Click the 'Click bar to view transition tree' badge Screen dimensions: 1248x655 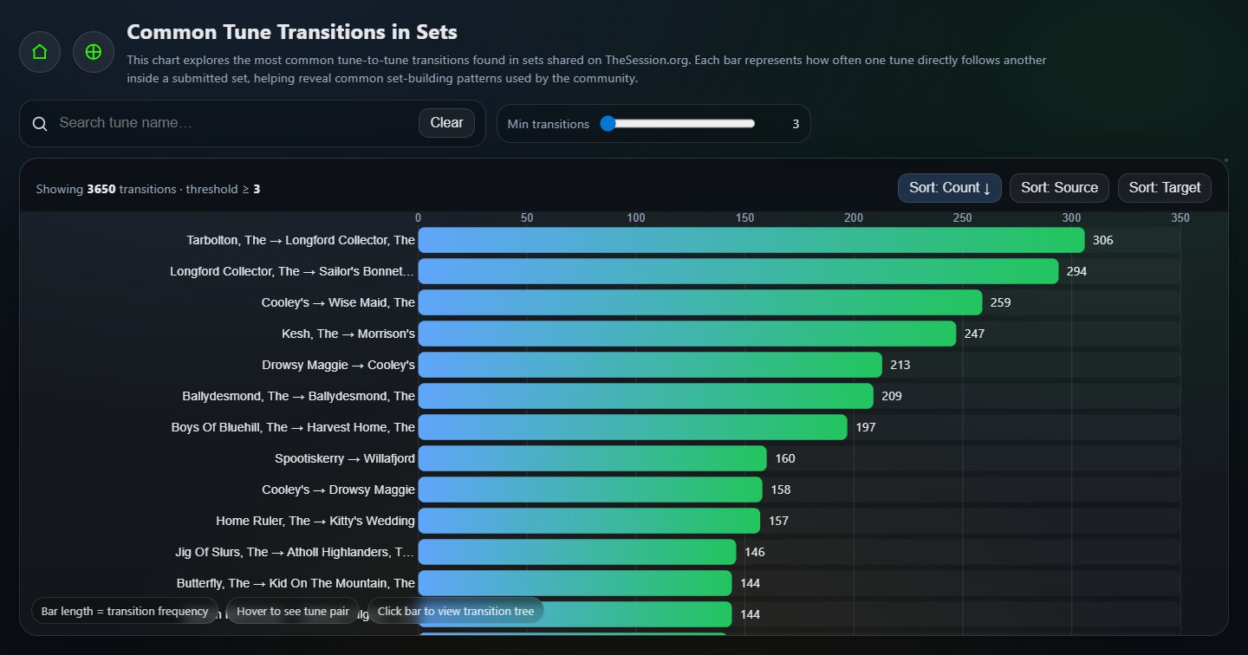[455, 611]
